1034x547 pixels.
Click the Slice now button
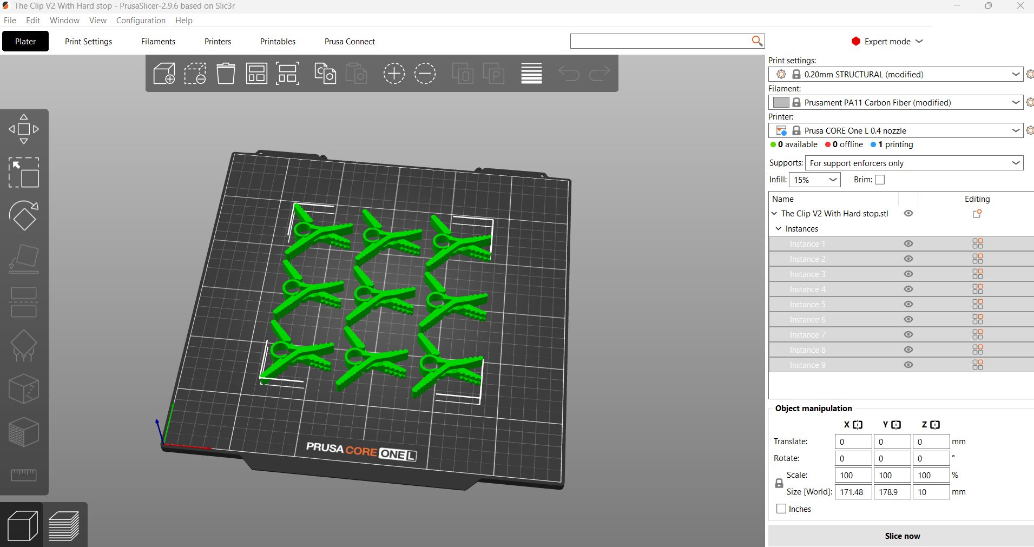tap(902, 536)
